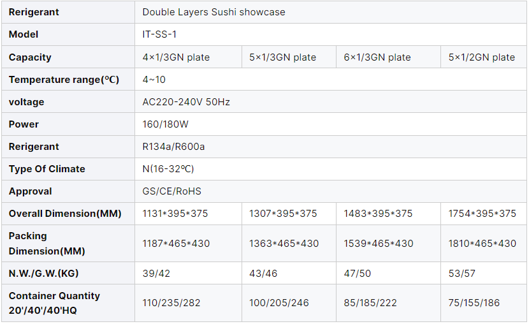Click the 4×1/3GN plate capacity cell
The width and height of the screenshot is (529, 324).
tap(176, 57)
